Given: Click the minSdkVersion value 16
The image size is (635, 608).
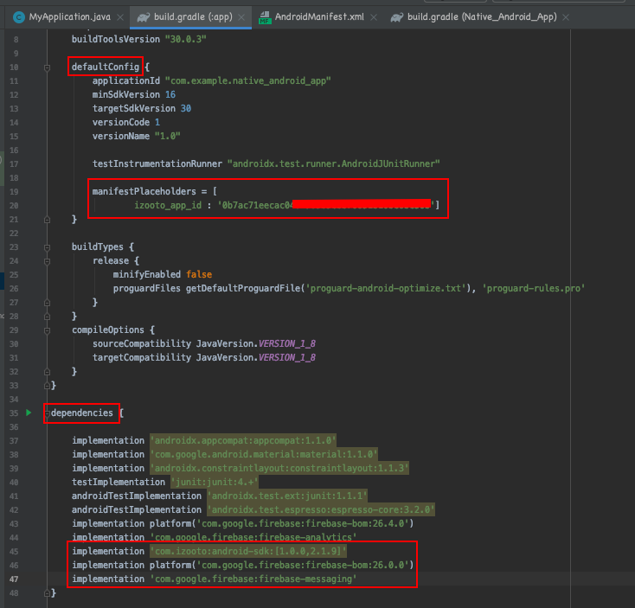Looking at the screenshot, I should pos(170,94).
